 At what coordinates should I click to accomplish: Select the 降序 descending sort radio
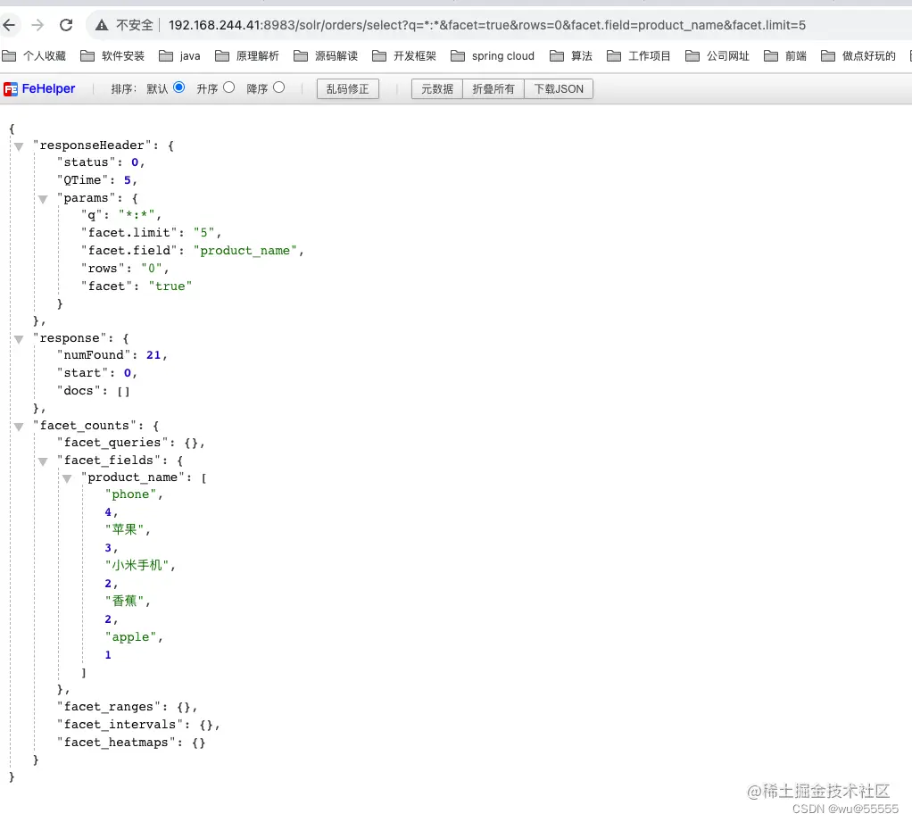coord(279,87)
